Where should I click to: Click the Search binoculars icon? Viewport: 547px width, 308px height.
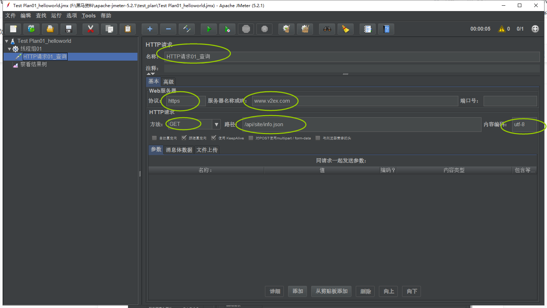327,29
